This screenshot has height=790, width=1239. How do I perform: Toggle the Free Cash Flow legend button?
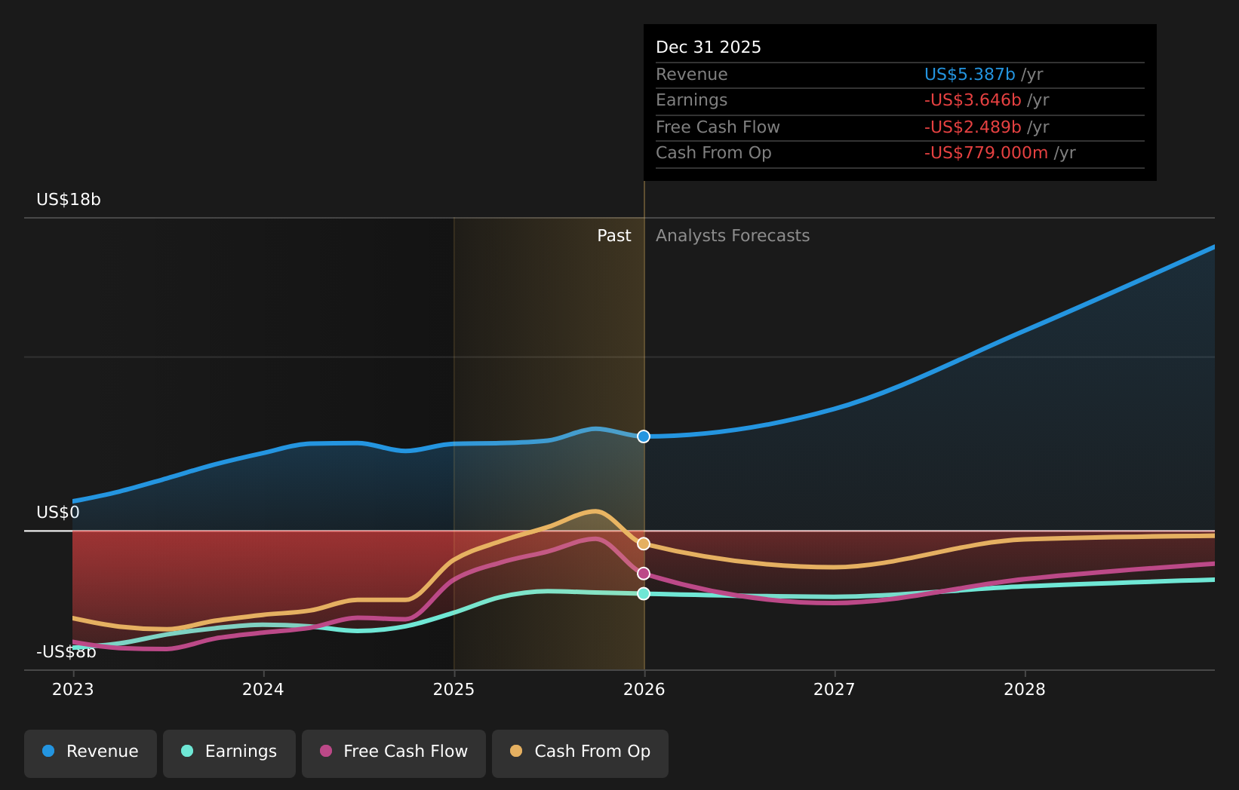tap(394, 753)
